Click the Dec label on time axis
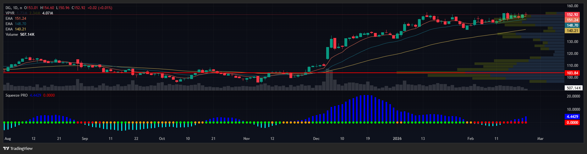The width and height of the screenshot is (587, 154). [x=316, y=139]
